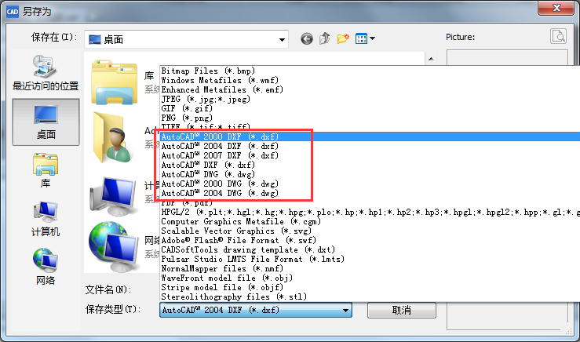Open 计算机 in the left places bar

click(46, 219)
